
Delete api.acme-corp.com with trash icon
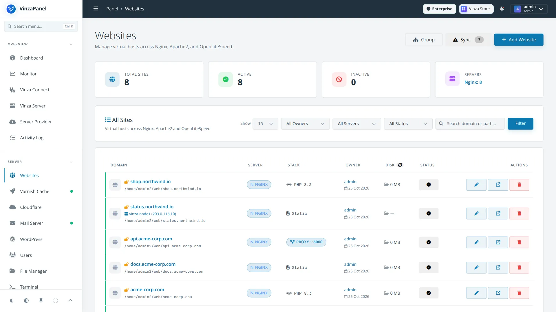click(519, 242)
